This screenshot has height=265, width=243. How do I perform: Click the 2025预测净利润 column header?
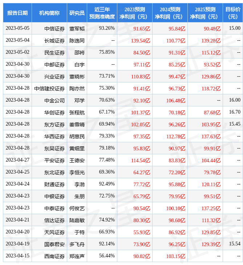click(205, 13)
